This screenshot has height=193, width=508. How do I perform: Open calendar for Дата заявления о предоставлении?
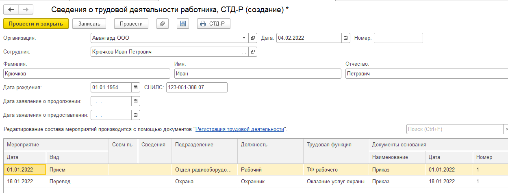[x=136, y=115]
